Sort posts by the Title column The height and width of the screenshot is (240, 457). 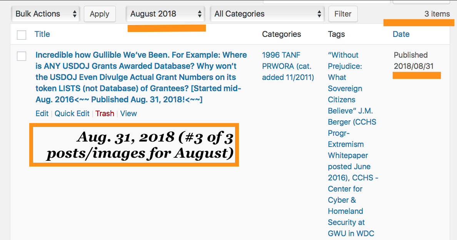point(42,34)
